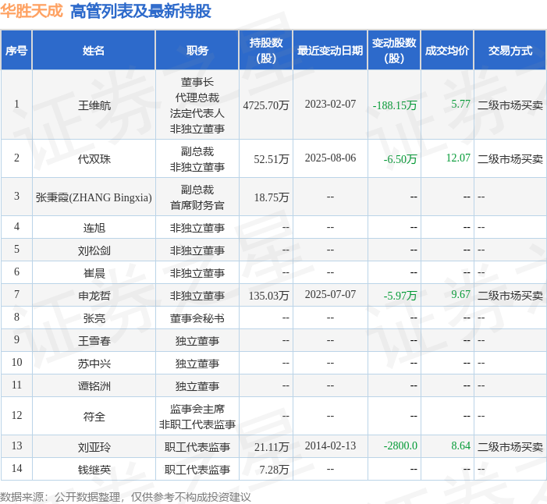Click the date 2025-08-06
Viewport: 547px width, 504px height.
pyautogui.click(x=330, y=158)
